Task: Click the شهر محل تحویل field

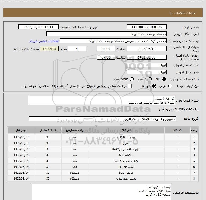Action: pos(147,72)
